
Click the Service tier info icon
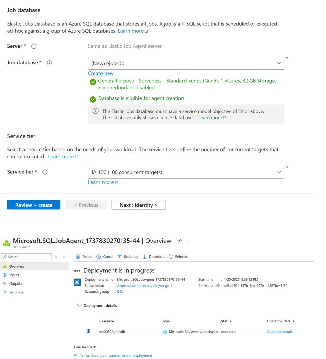click(45, 172)
